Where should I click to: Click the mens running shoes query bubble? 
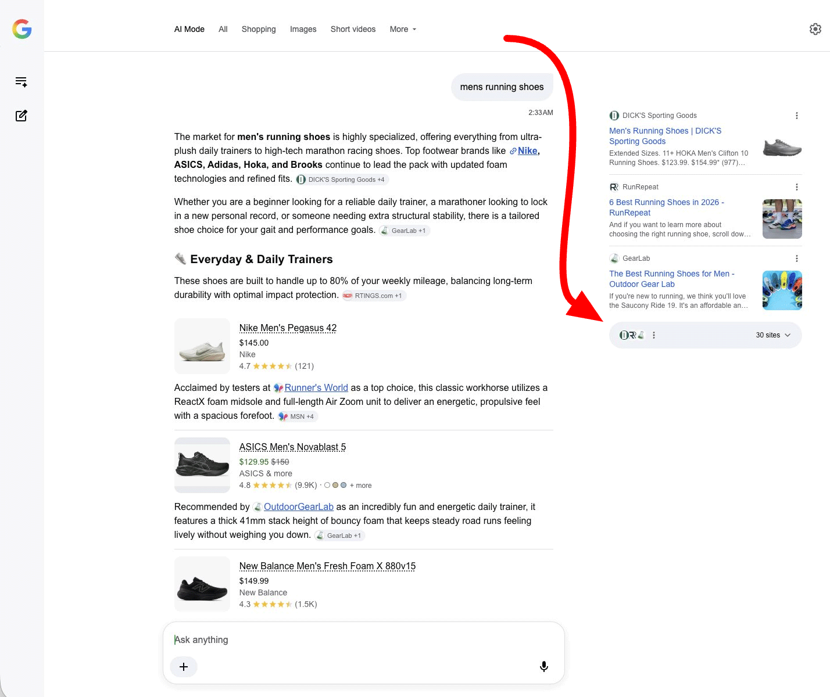(502, 87)
